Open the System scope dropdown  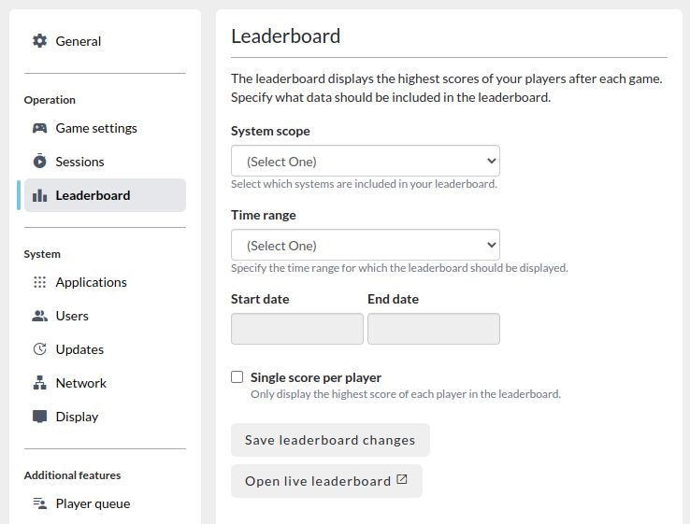(366, 161)
